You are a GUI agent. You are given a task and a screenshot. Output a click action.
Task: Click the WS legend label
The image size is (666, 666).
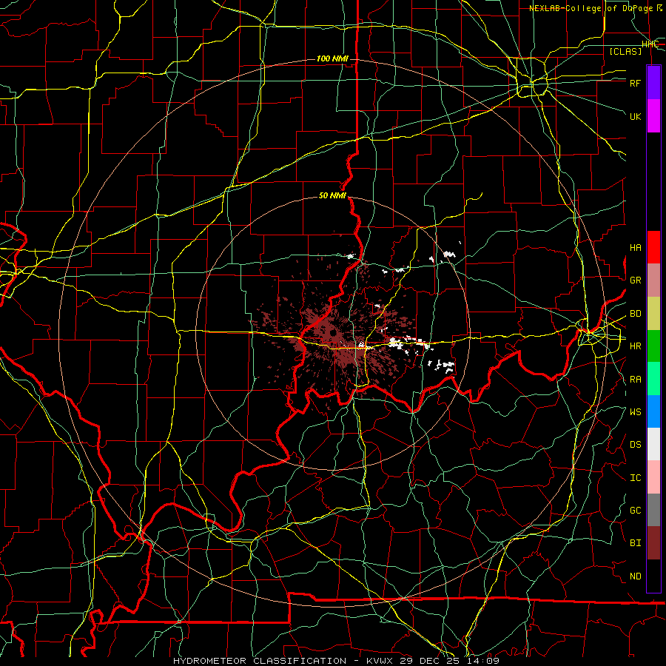635,412
